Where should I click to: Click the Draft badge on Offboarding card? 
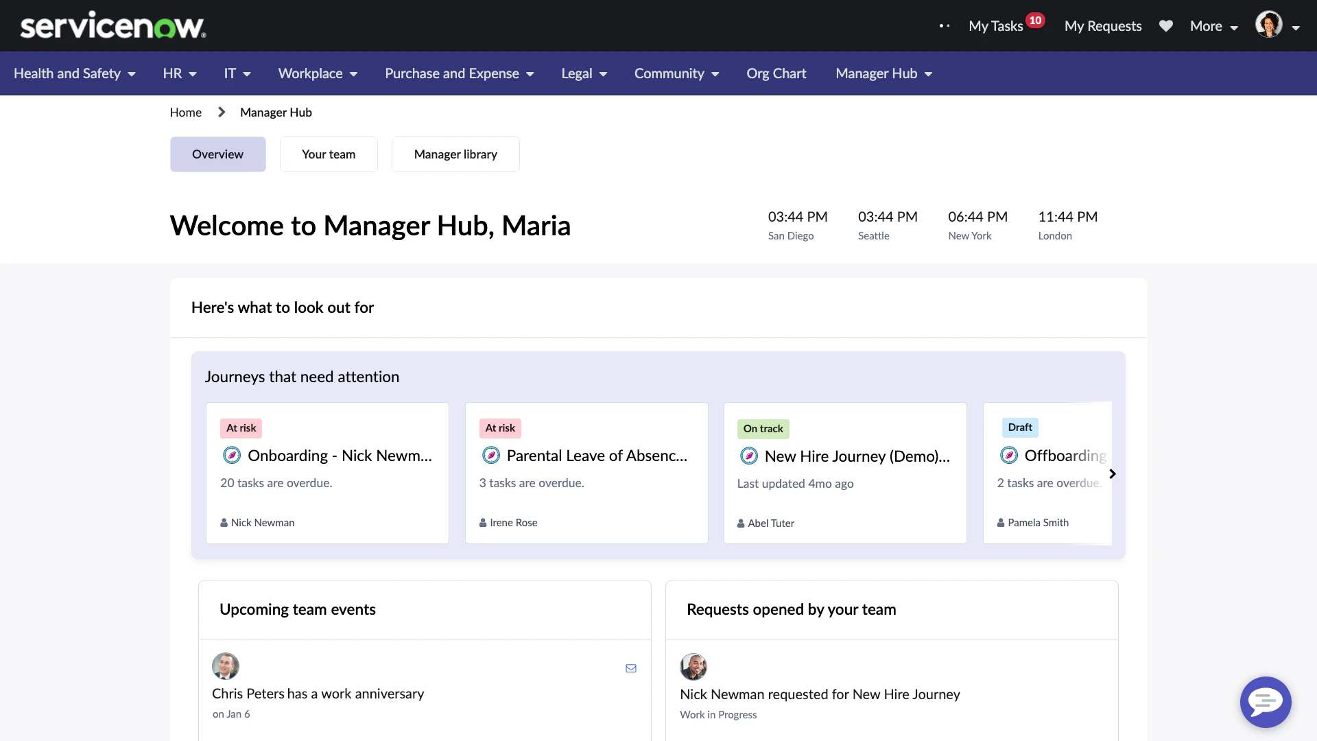pyautogui.click(x=1020, y=427)
